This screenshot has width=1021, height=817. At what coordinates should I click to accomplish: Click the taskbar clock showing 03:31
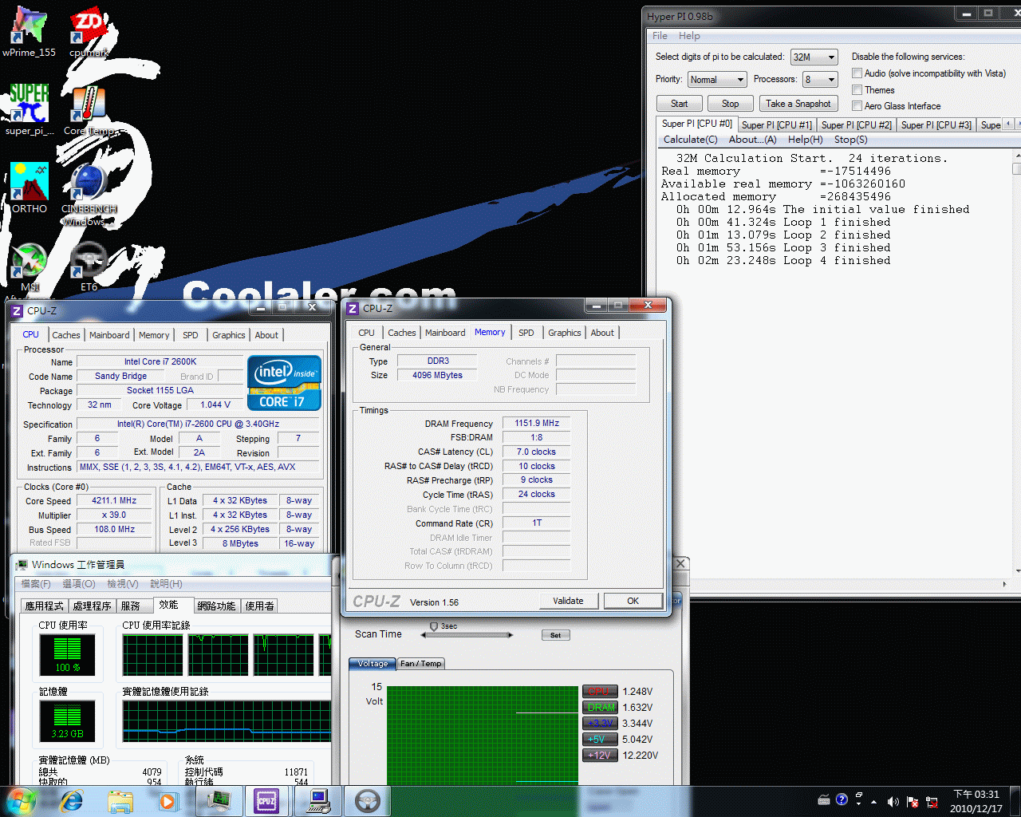pos(976,801)
